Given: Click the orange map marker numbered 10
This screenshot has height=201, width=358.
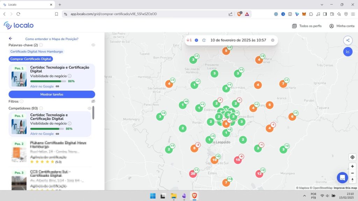Looking at the screenshot, I should click(214, 160).
